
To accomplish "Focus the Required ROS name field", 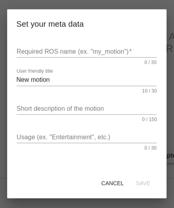I will click(x=86, y=52).
